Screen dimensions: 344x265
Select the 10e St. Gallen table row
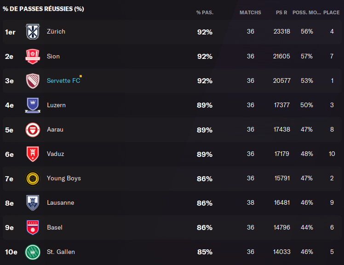(172, 252)
